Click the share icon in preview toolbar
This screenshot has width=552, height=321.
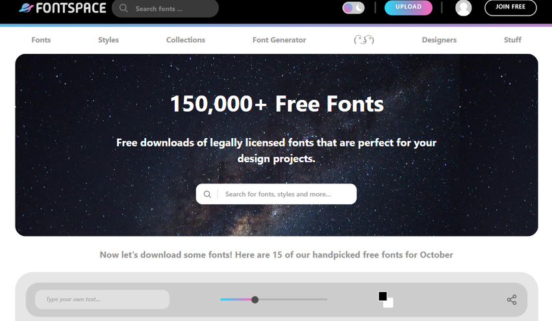[x=512, y=300]
